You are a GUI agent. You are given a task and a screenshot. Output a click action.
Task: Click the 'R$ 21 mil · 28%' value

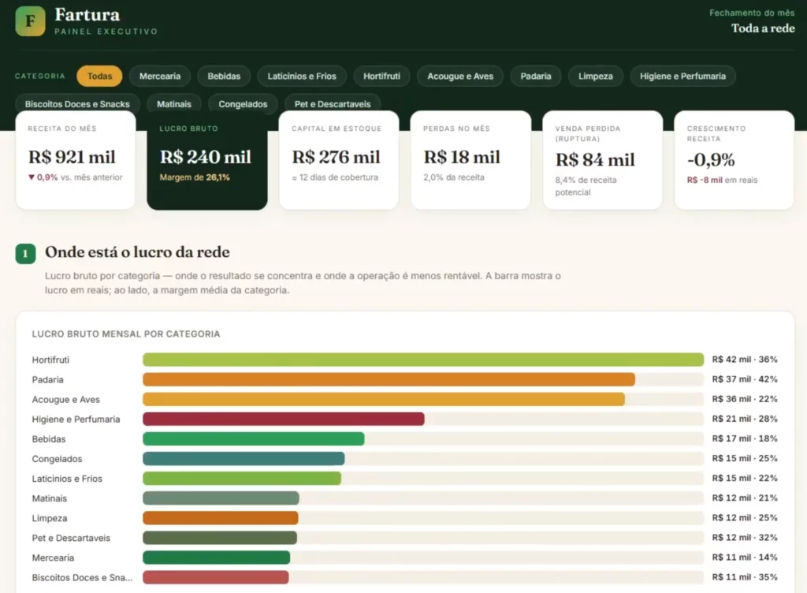(745, 419)
